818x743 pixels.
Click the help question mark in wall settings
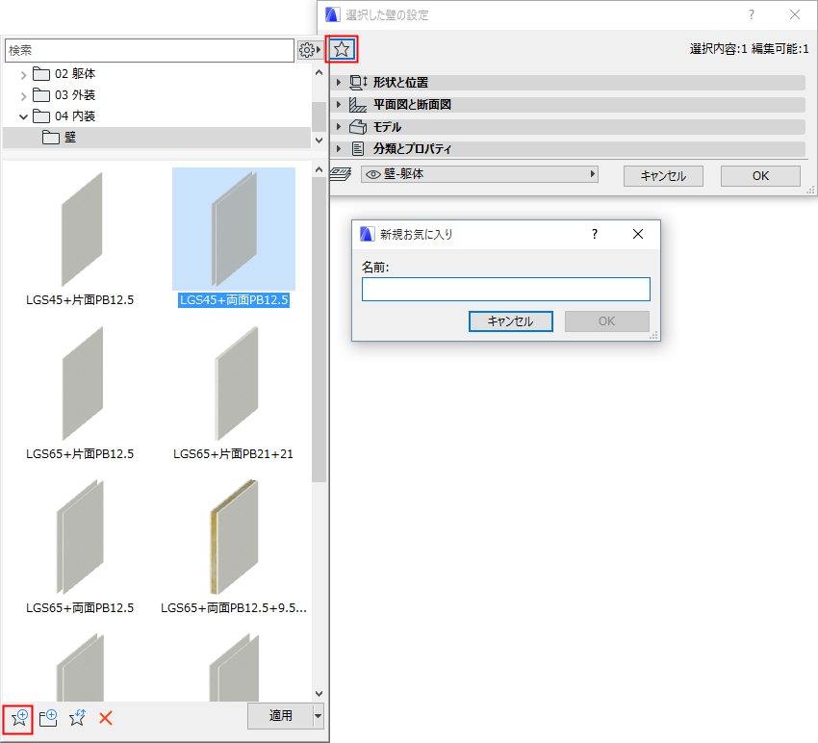click(x=750, y=13)
